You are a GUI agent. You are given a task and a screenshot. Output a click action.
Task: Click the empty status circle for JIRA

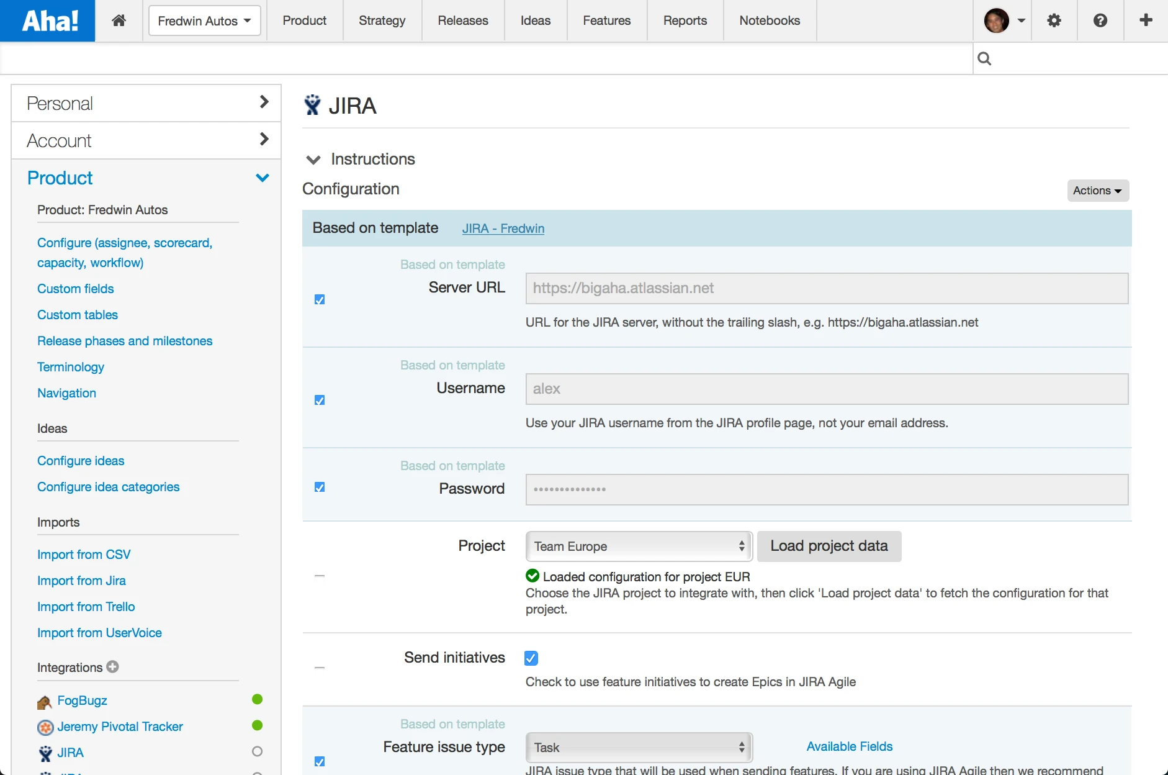(258, 751)
